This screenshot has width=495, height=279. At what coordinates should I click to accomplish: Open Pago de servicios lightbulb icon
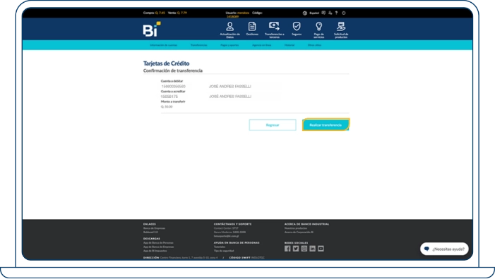tap(319, 30)
